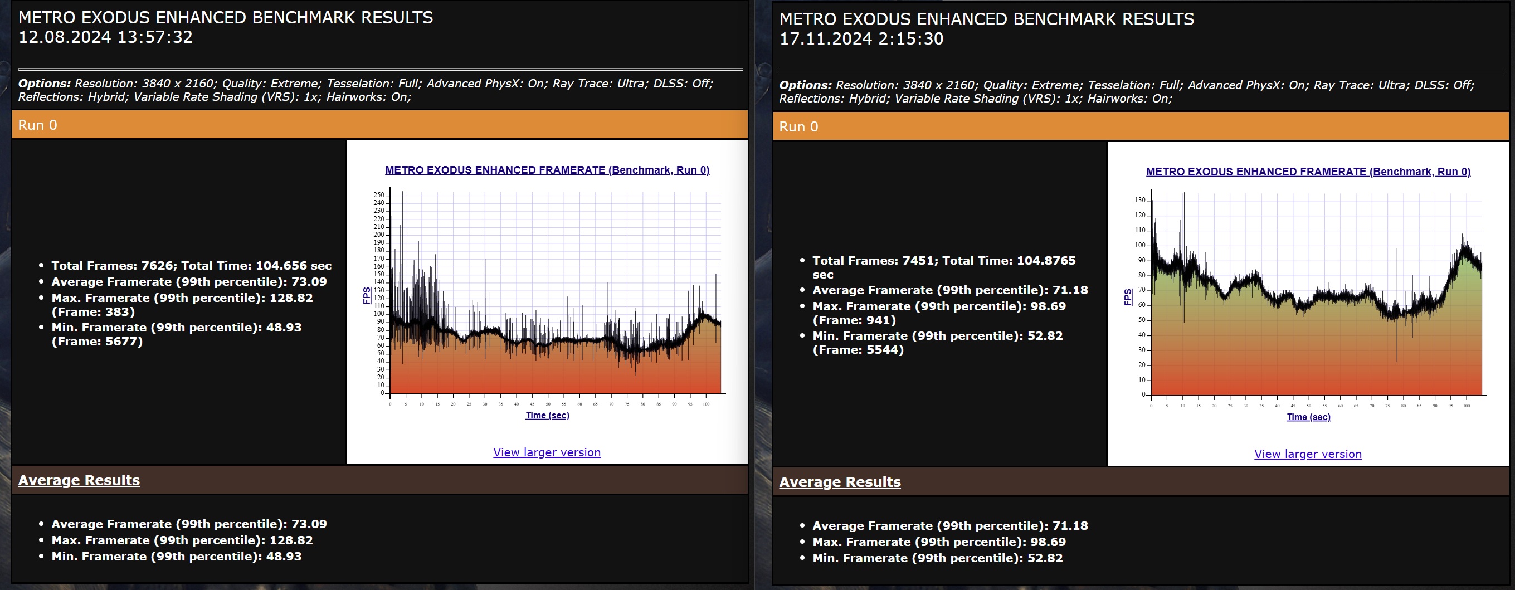Screen dimensions: 1515x590
Task: Select the orange framerate graph in 12.08.2024 report
Action: point(555,292)
